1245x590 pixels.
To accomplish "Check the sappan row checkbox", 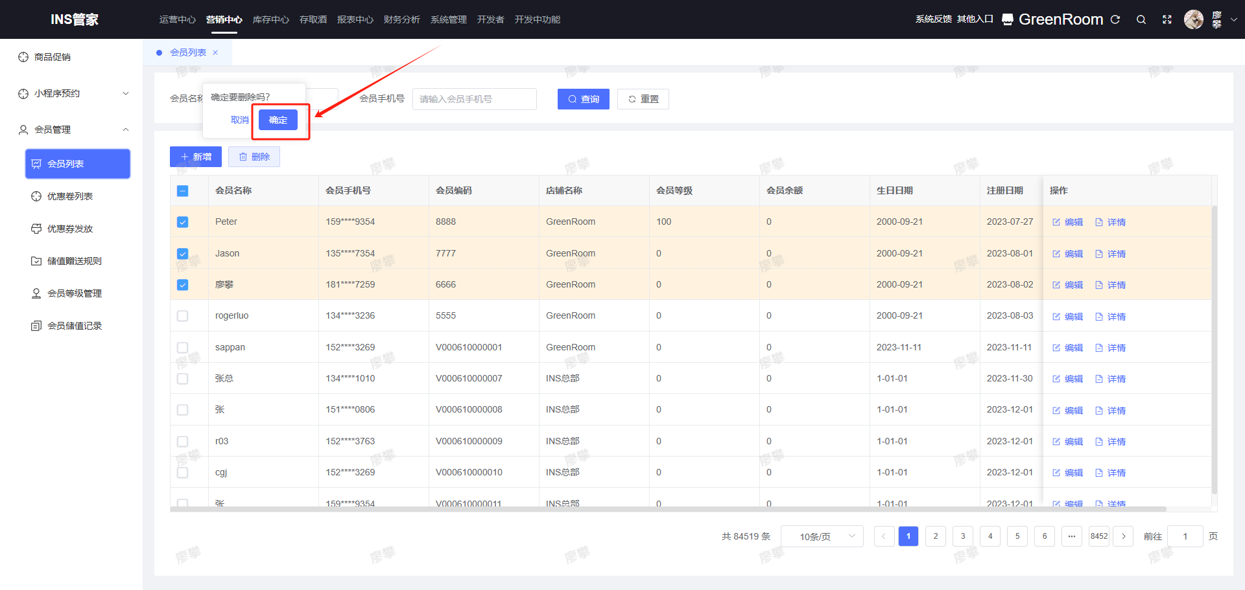I will [183, 348].
